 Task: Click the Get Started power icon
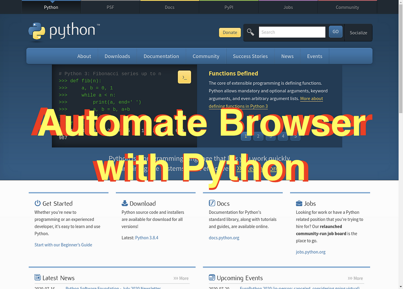tap(38, 203)
